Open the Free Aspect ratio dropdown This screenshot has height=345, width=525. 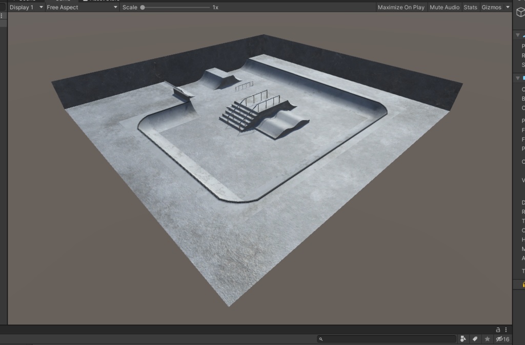[82, 7]
